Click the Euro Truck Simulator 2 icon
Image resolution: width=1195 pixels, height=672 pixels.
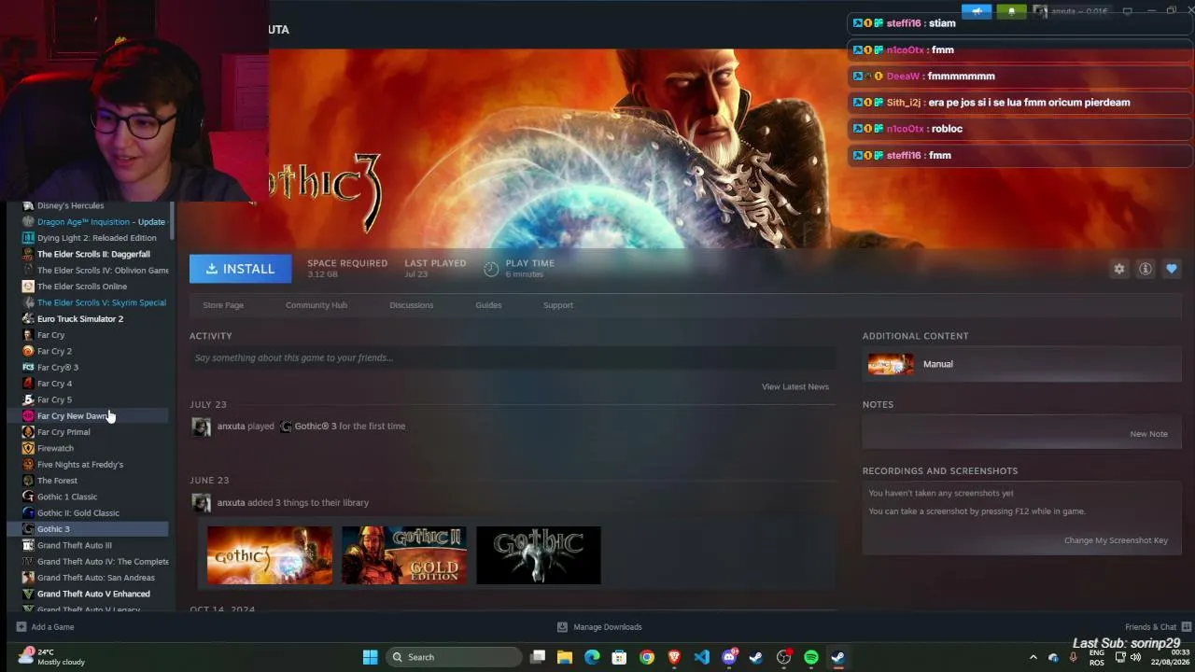click(28, 319)
